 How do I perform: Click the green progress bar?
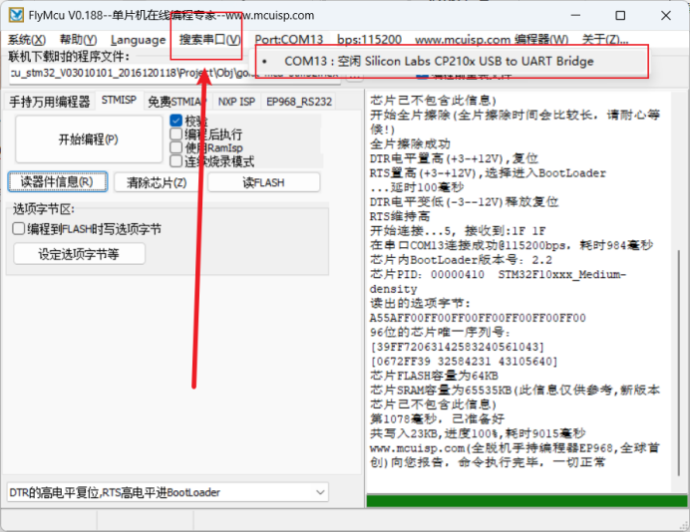point(526,501)
